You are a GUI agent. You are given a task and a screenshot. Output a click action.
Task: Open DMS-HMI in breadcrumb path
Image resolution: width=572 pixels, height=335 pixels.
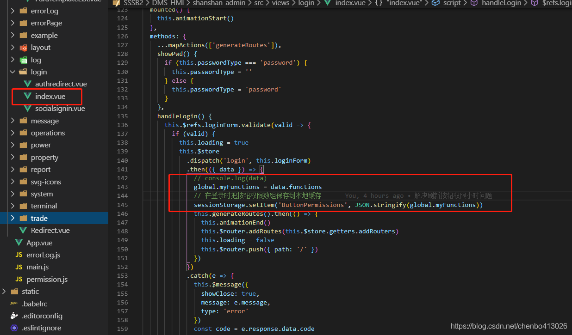pos(168,3)
